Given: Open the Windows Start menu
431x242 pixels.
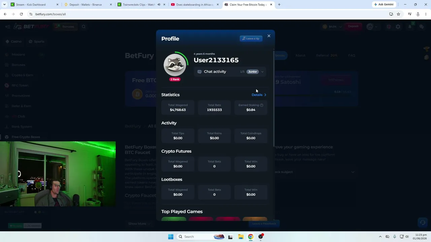Looking at the screenshot, I should (171, 237).
